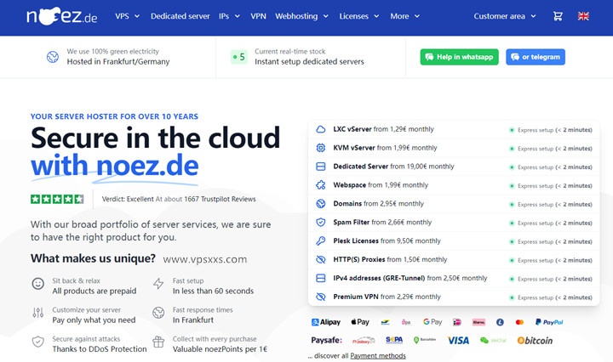613x362 pixels.
Task: Click Instant setup dedicated servers text
Action: point(309,62)
